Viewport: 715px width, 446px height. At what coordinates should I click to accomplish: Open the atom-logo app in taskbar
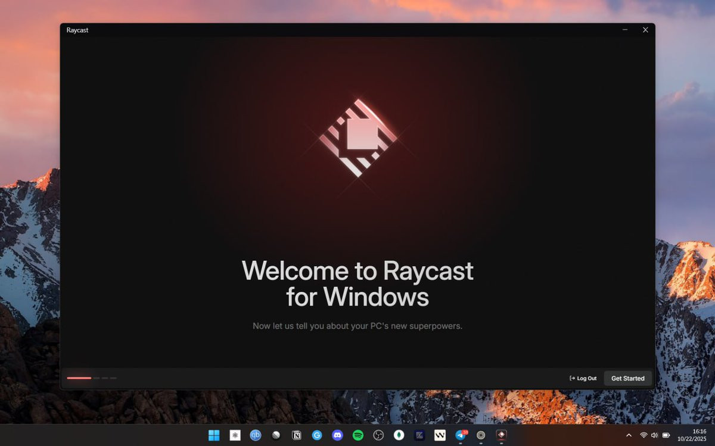point(235,435)
